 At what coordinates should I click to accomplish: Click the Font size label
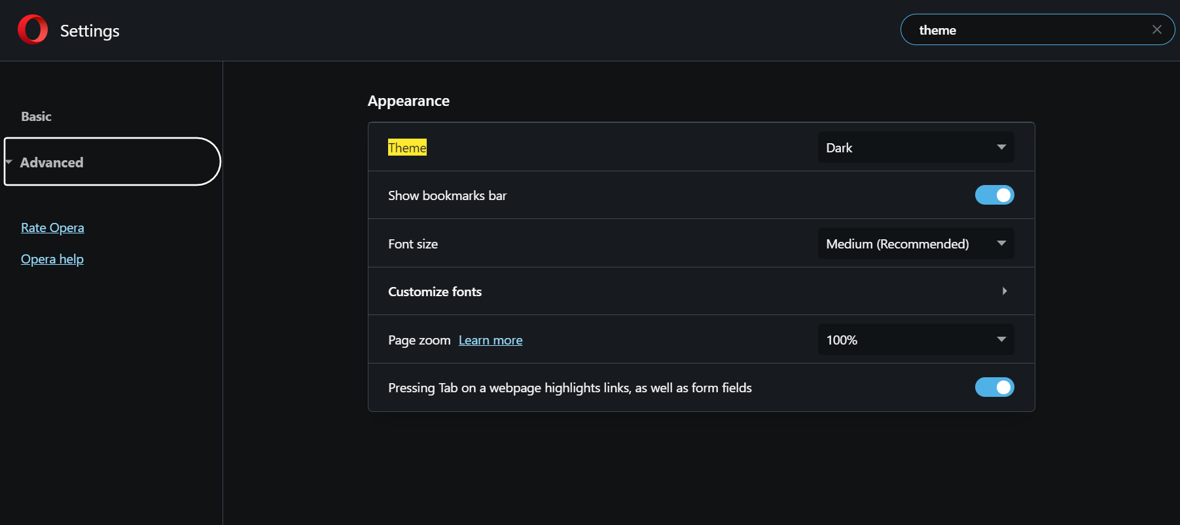[x=413, y=244]
